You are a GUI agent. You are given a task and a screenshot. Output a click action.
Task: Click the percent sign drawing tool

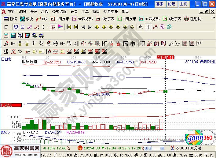tap(20, 51)
